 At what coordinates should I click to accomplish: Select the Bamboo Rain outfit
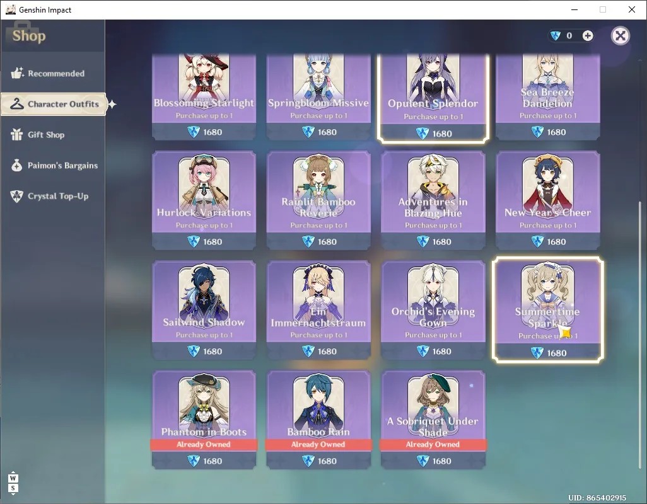pos(318,420)
